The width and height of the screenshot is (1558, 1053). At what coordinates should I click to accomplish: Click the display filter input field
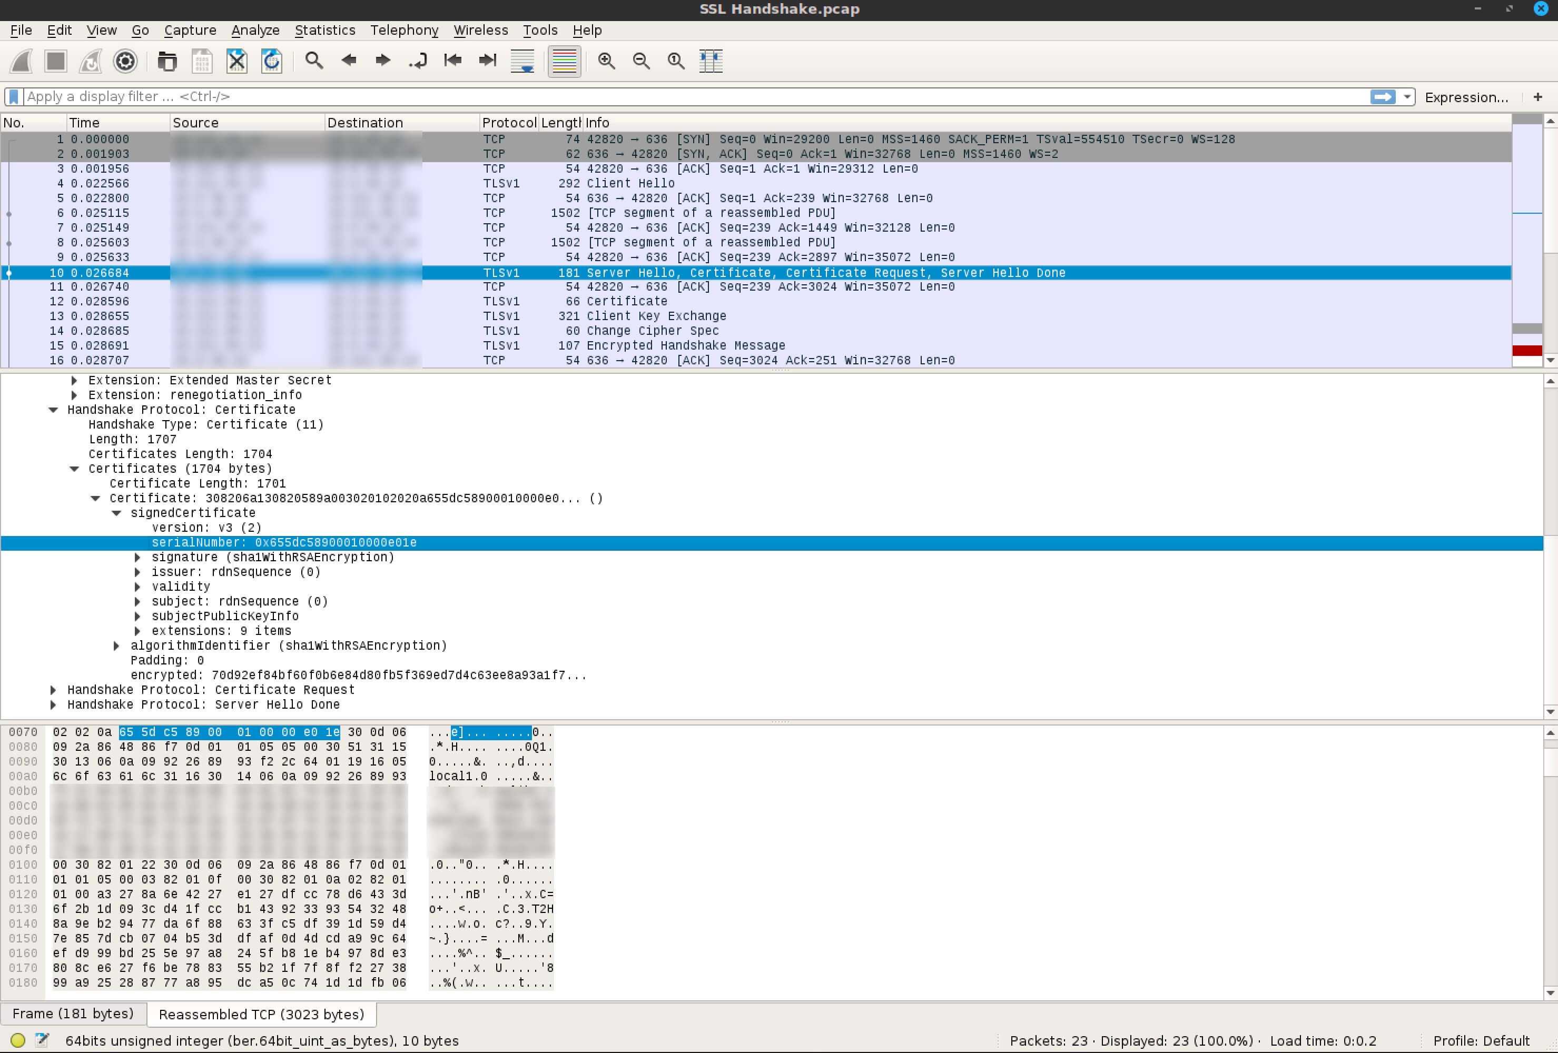(x=694, y=96)
